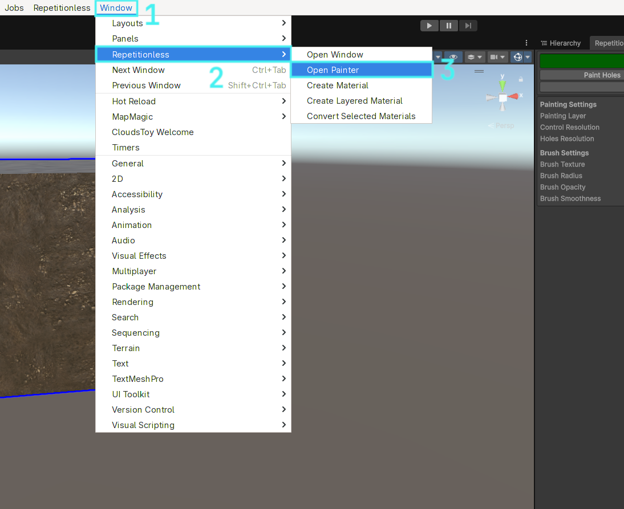Toggle the Gizmos globe button

(517, 57)
